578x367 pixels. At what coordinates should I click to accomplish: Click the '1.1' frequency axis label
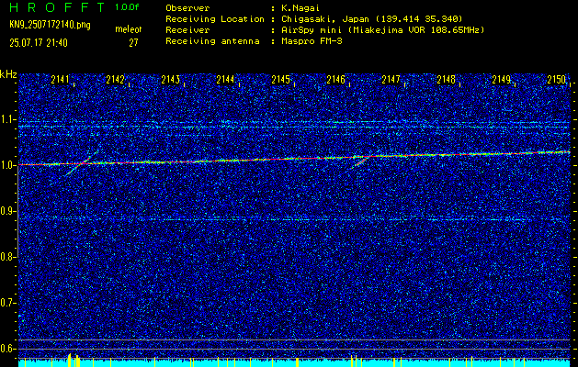[7, 119]
